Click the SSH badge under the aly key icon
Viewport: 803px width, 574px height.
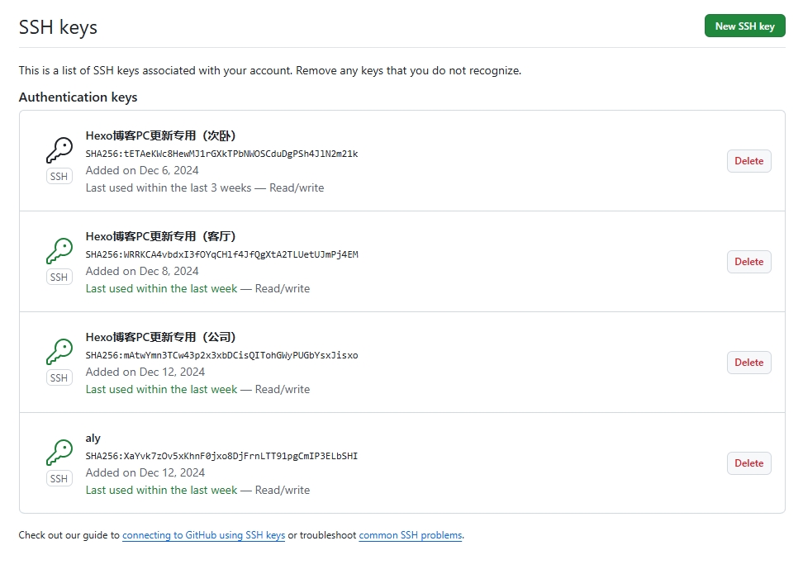[x=59, y=478]
